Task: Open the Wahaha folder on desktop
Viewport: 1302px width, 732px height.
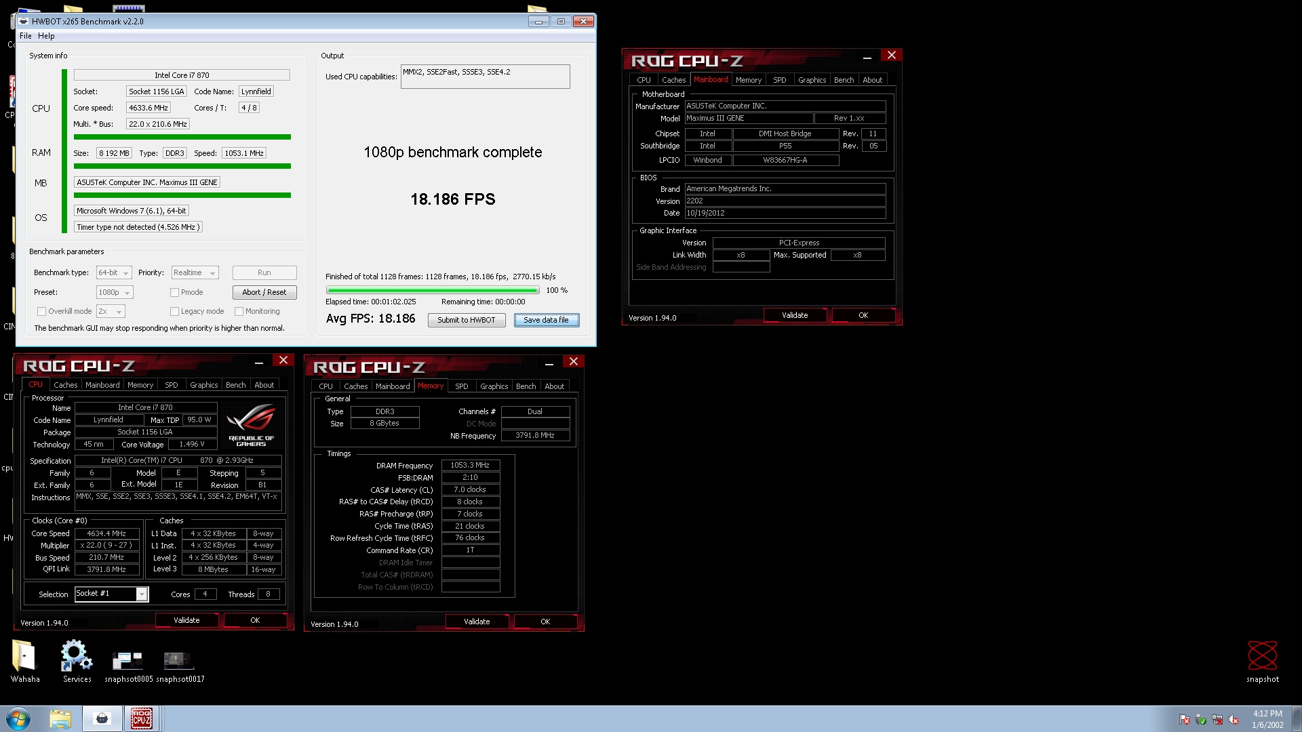Action: (x=25, y=660)
